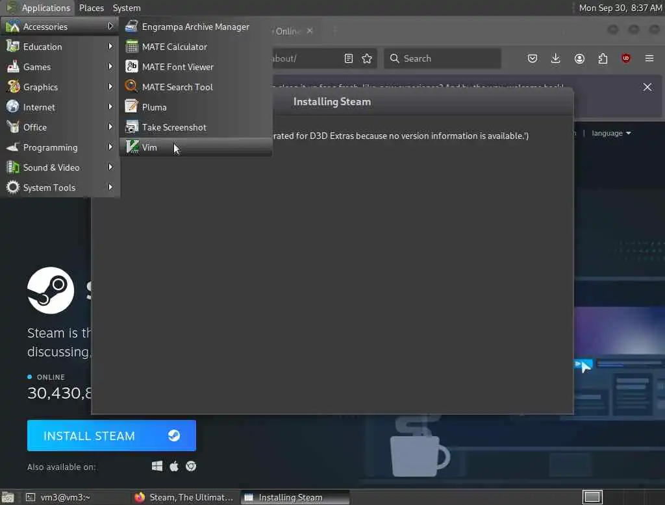Click the Graphics category icon
This screenshot has width=665, height=505.
(x=13, y=86)
